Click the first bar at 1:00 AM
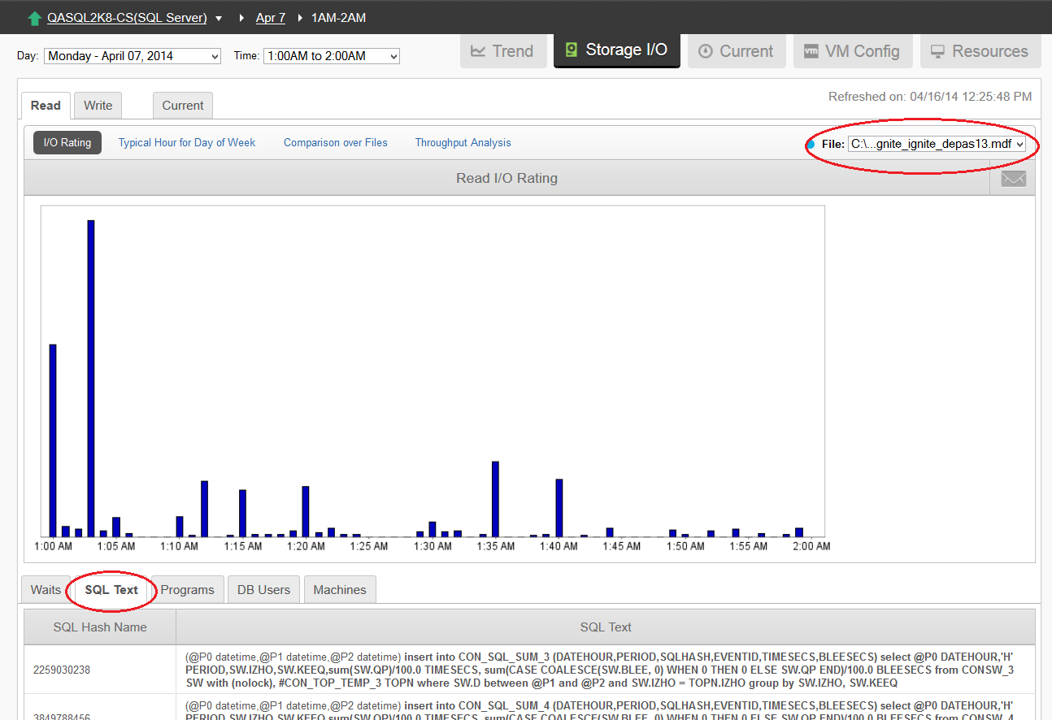The height and width of the screenshot is (720, 1052). 53,440
